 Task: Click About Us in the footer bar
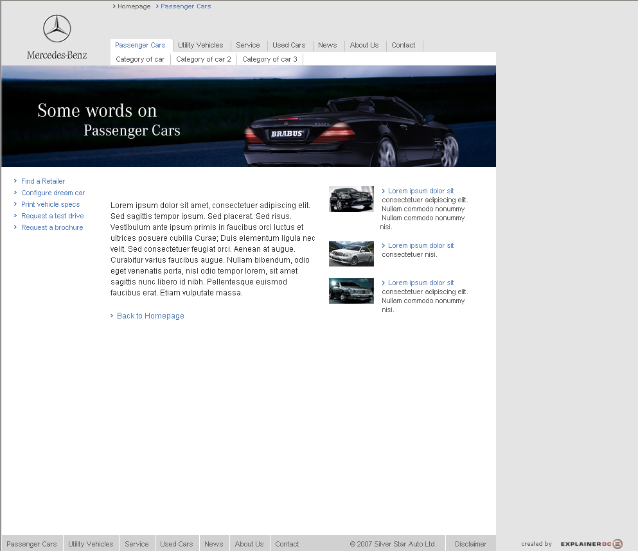pos(249,544)
